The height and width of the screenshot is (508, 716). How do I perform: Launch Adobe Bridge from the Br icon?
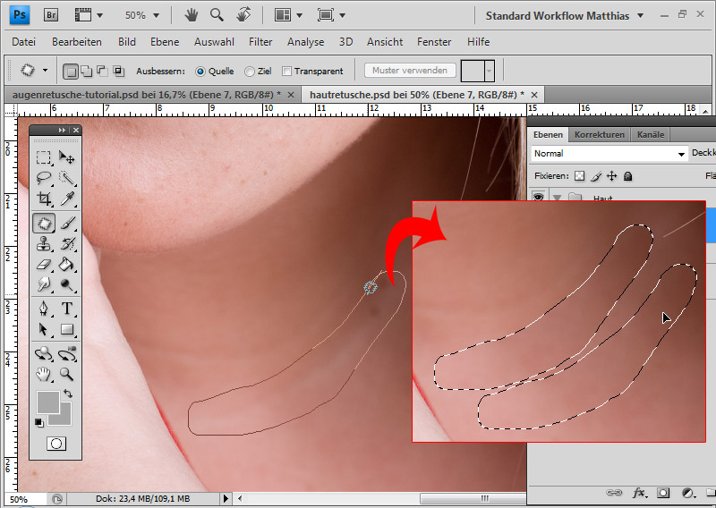coord(52,15)
